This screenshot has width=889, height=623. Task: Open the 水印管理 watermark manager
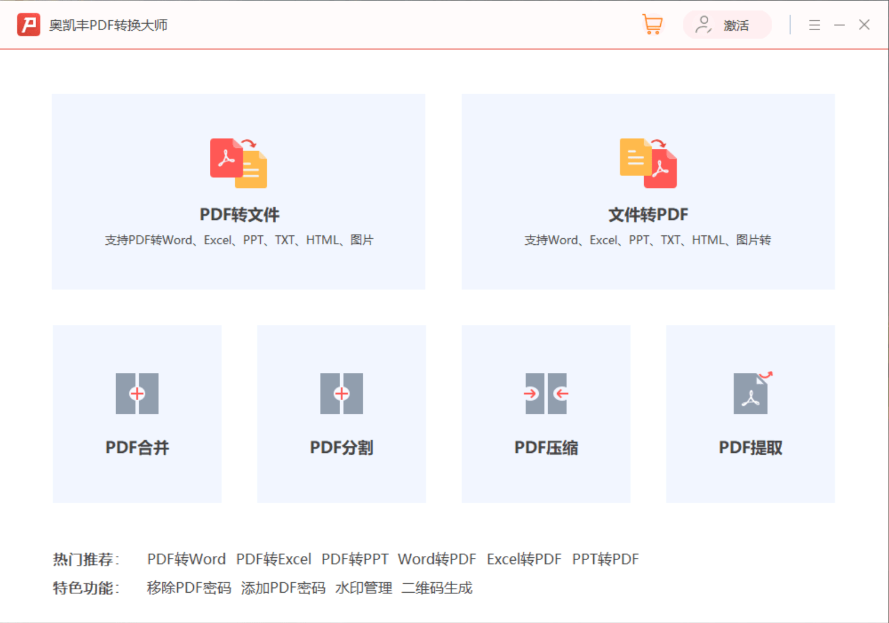tap(363, 587)
